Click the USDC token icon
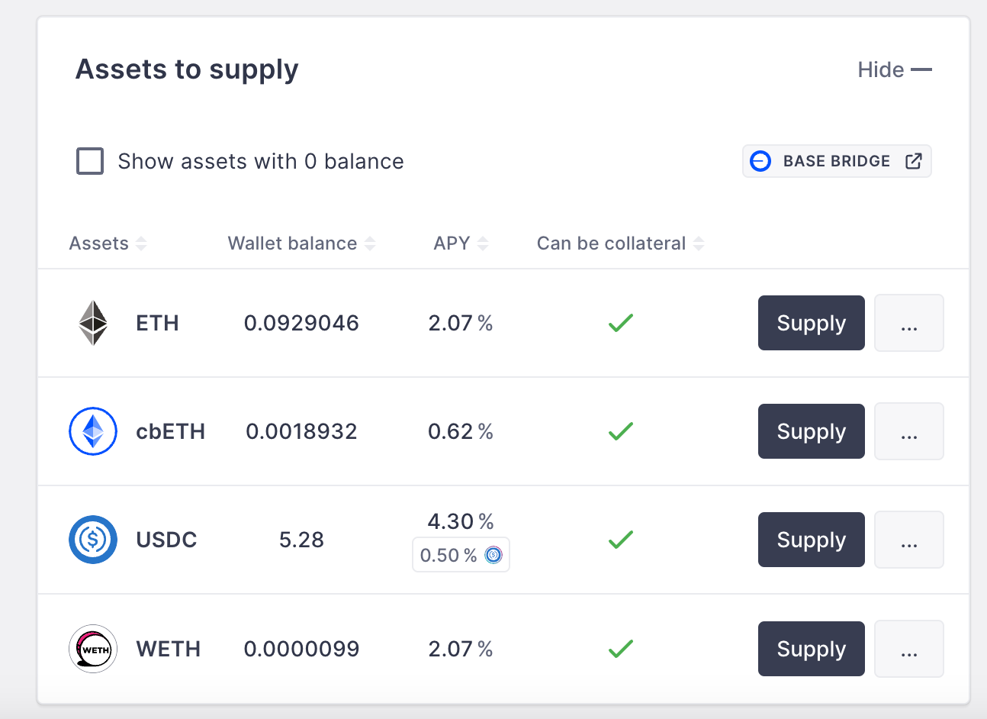 [93, 540]
